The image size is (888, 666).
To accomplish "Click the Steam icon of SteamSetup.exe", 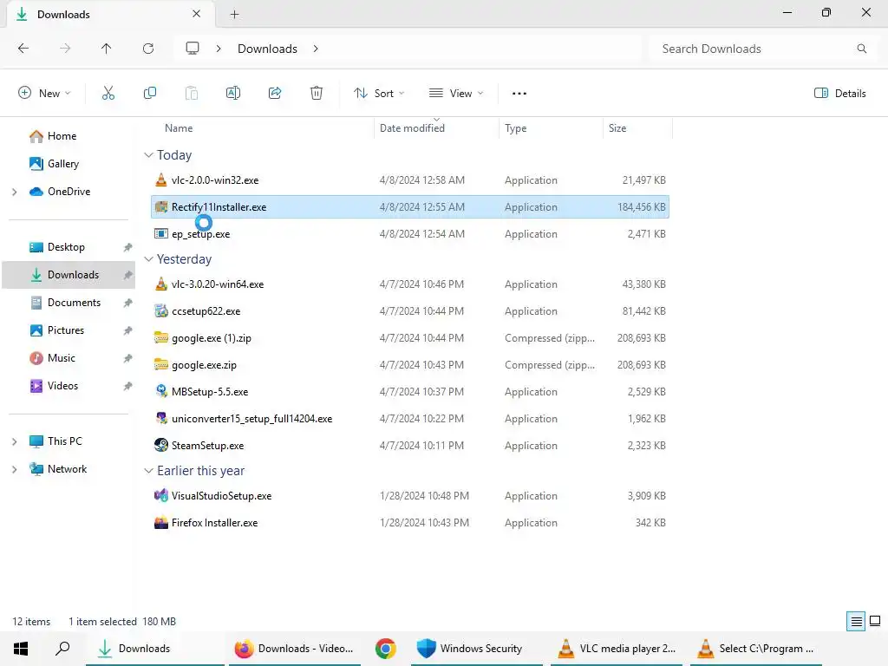I will 161,446.
